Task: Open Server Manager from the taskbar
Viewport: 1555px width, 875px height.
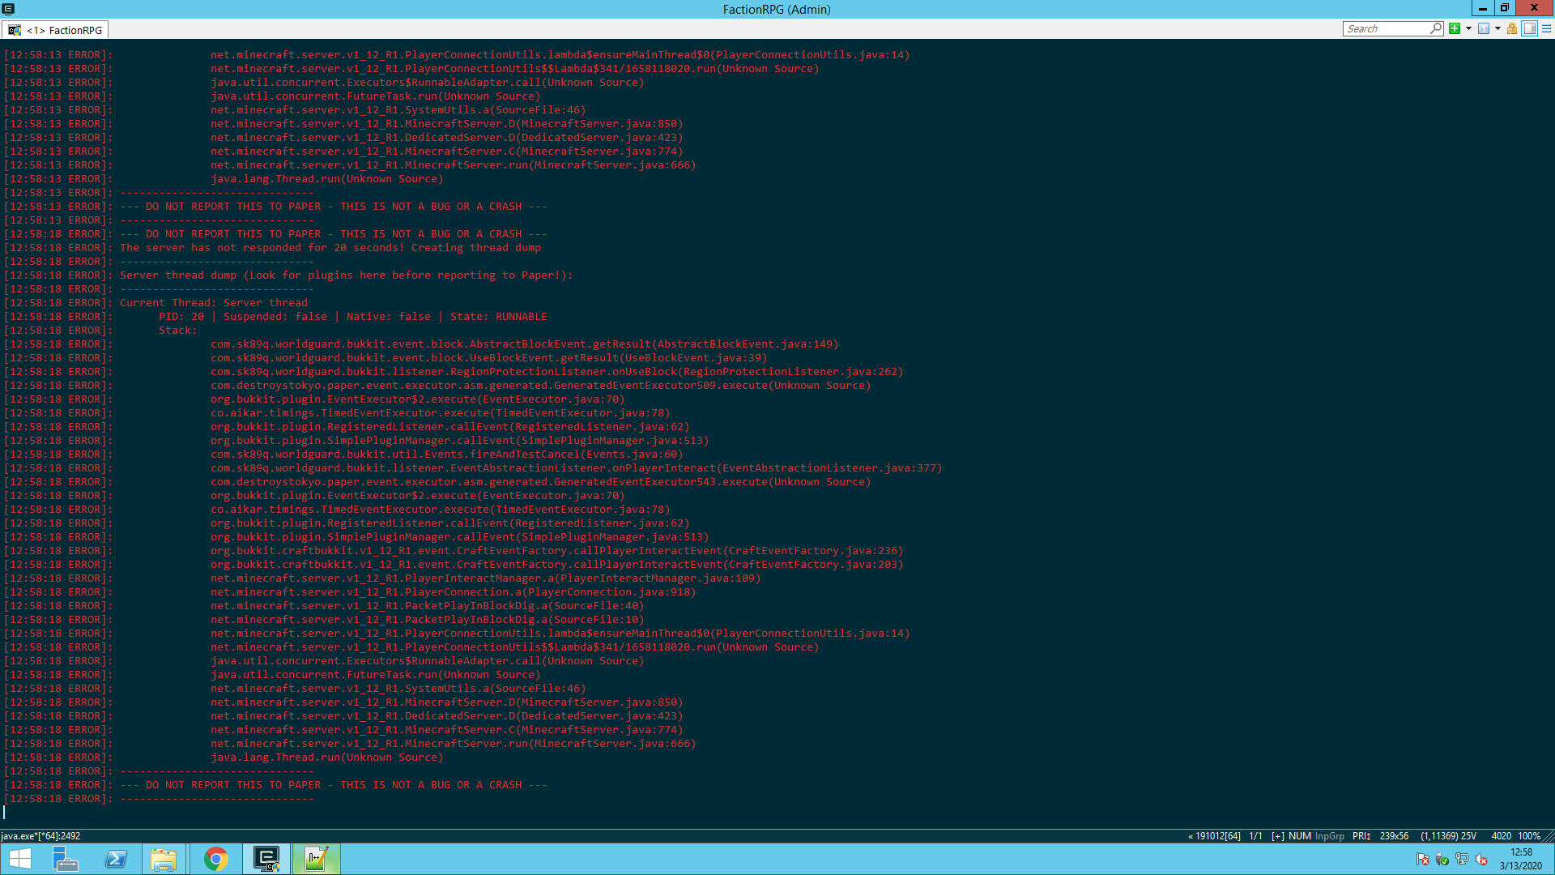Action: [x=65, y=859]
